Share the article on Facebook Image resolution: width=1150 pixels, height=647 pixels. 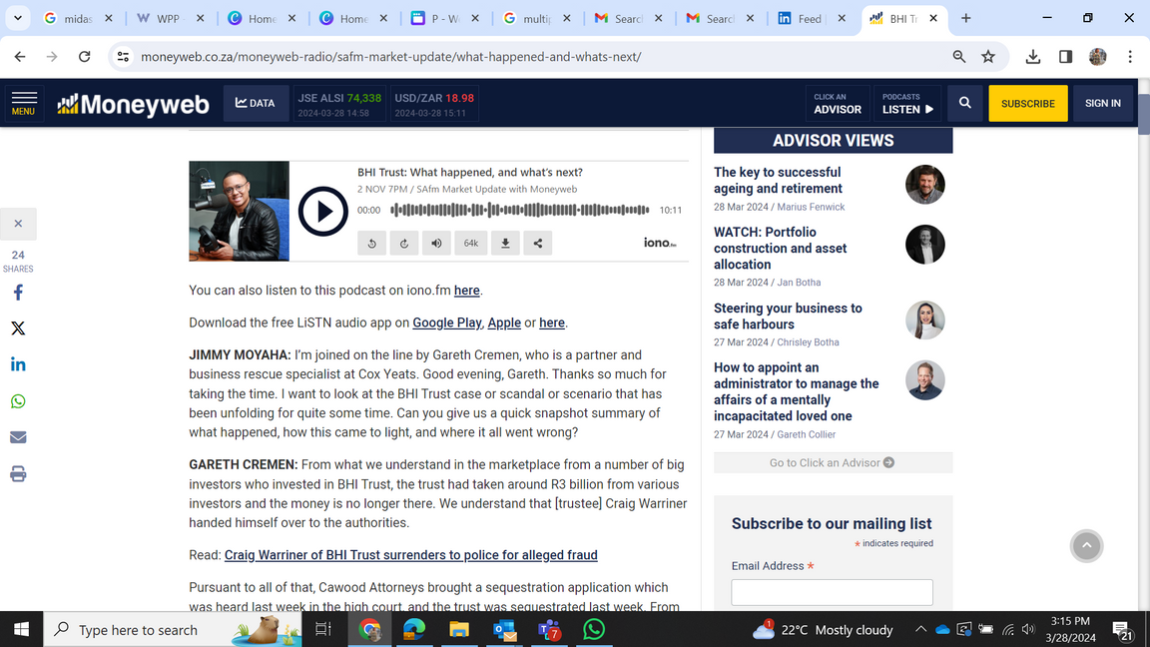click(18, 292)
